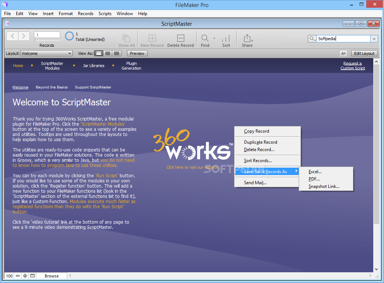Open the File menu
This screenshot has height=283, width=384.
(7, 14)
